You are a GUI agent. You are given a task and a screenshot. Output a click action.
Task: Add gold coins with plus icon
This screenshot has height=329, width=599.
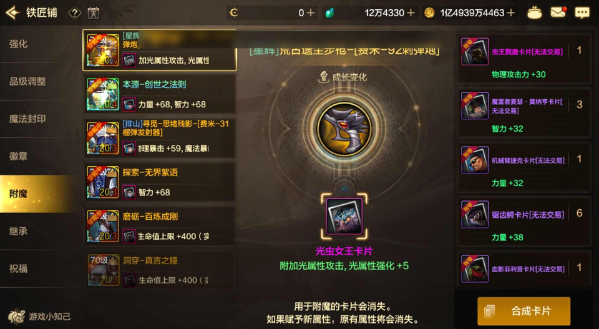pos(511,13)
